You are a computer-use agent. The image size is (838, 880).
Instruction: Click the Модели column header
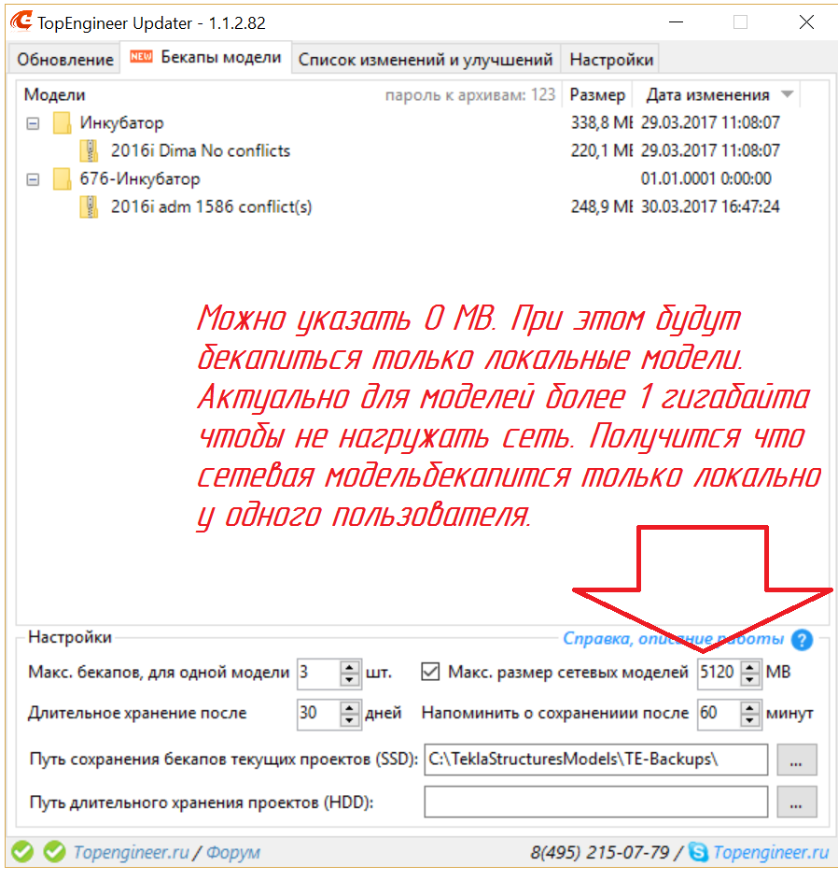pyautogui.click(x=54, y=95)
